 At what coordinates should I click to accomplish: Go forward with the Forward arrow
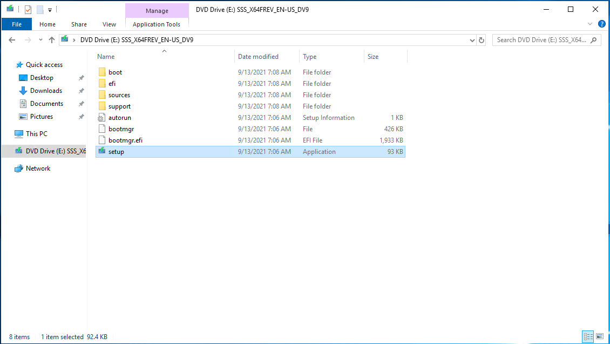[28, 40]
